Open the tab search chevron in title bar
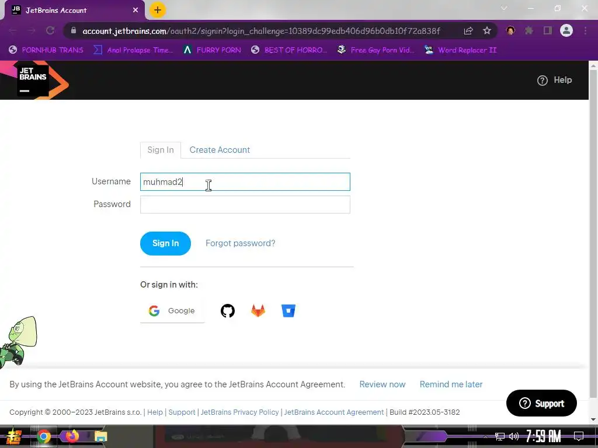598x448 pixels. [504, 8]
